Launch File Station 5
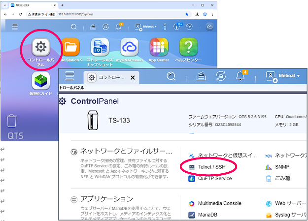The width and height of the screenshot is (308, 221). (71, 48)
